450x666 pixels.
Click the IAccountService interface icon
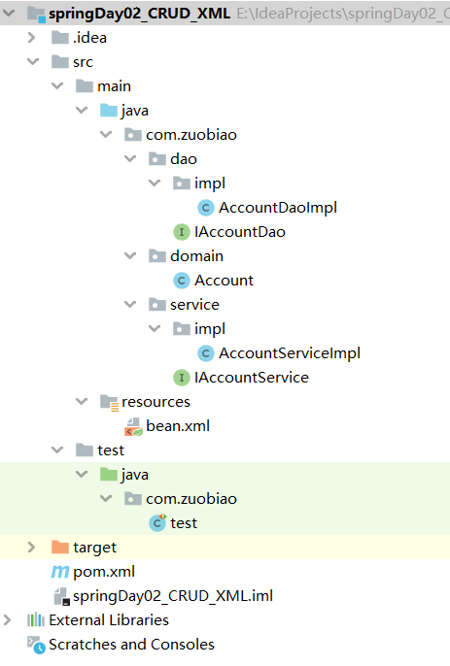182,378
